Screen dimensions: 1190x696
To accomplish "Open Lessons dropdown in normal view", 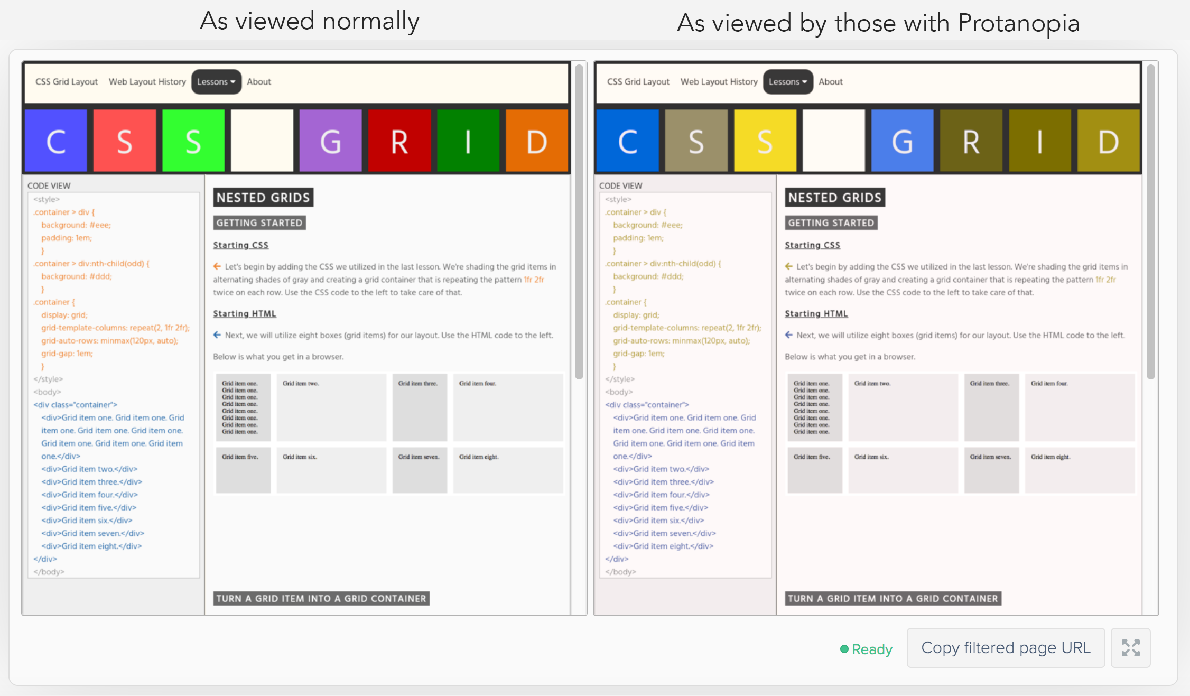I will click(x=216, y=82).
